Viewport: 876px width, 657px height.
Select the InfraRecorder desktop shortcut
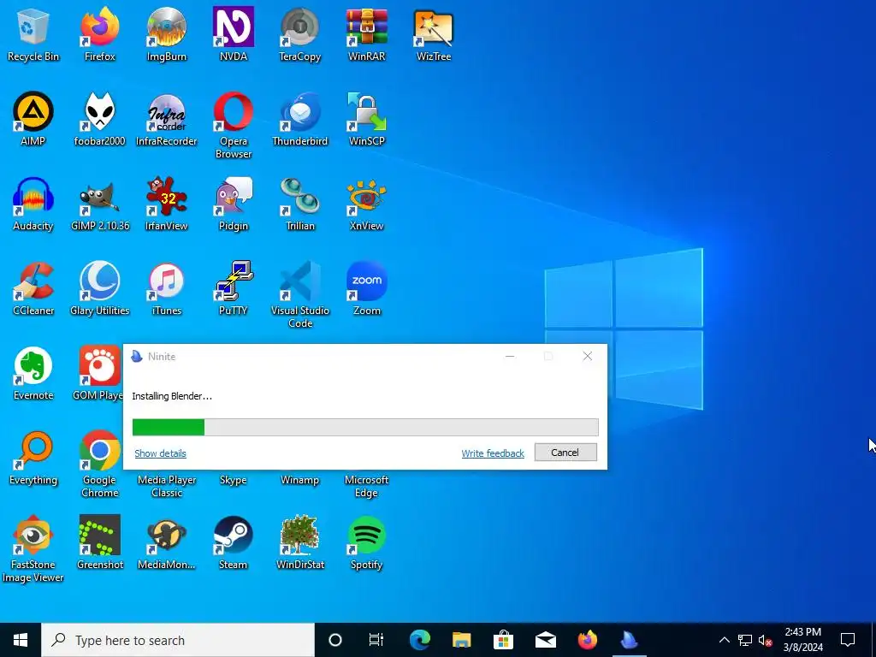tap(167, 118)
